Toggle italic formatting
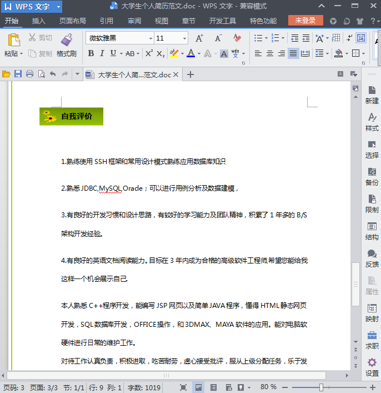381x393 pixels. click(102, 53)
